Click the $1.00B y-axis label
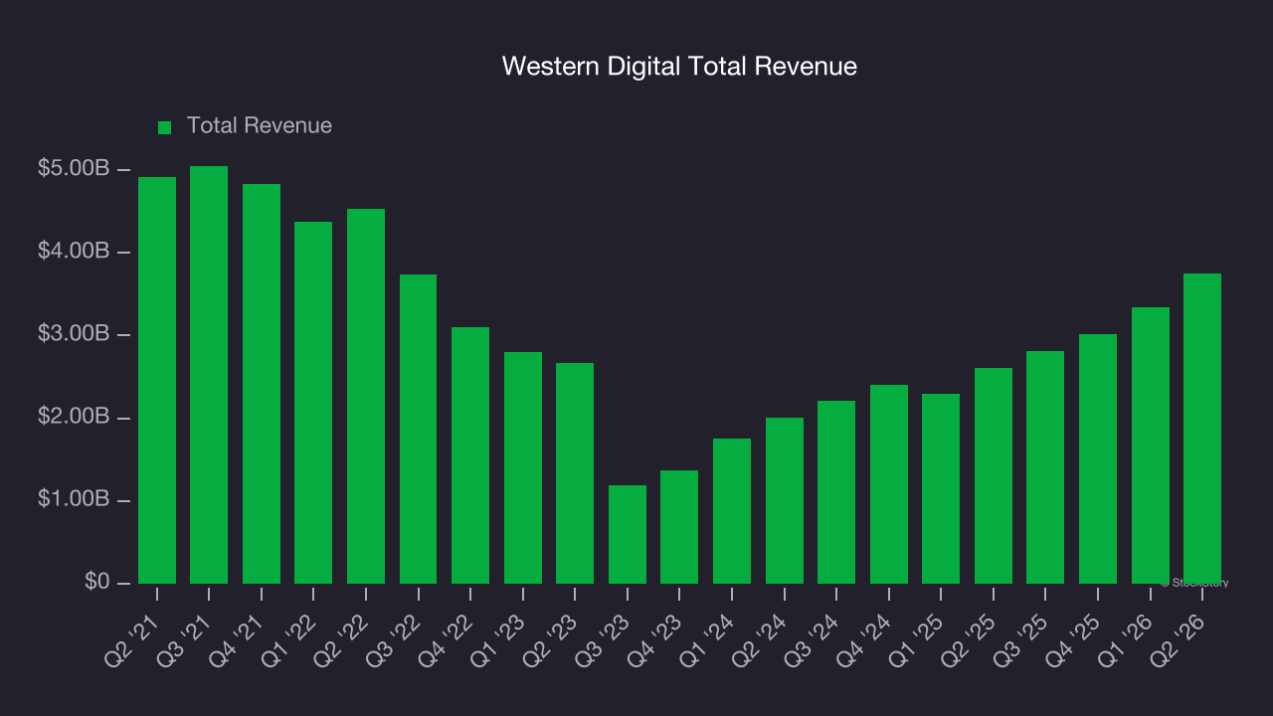 pyautogui.click(x=74, y=499)
